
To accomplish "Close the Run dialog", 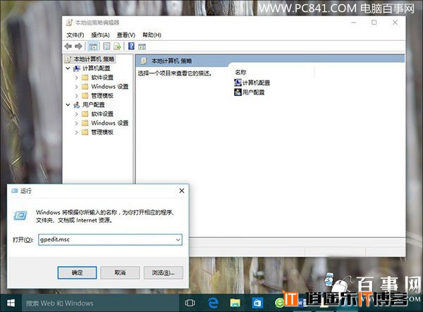I will coord(182,191).
